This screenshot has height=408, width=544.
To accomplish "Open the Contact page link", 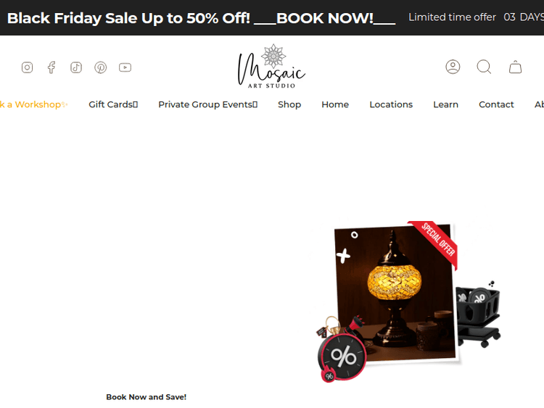I will point(496,104).
